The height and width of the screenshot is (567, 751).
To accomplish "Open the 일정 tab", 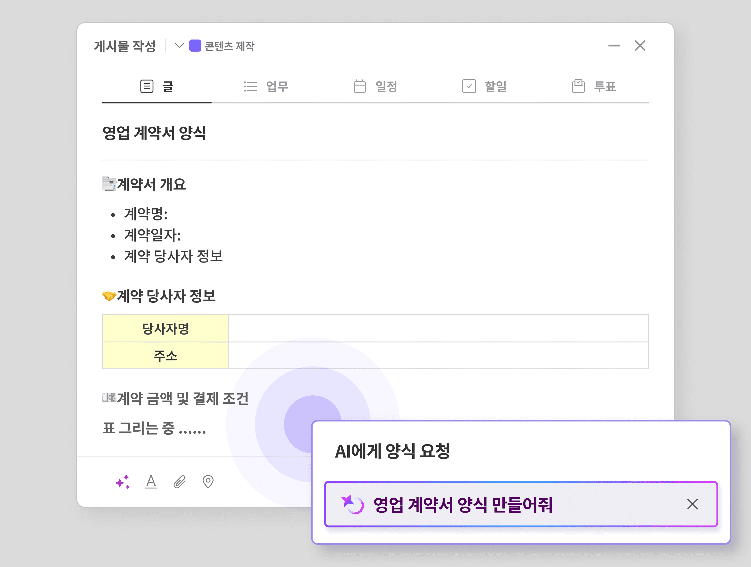I will click(375, 87).
